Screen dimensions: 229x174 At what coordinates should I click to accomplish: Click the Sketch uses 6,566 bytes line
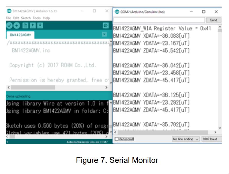pyautogui.click(x=57, y=126)
